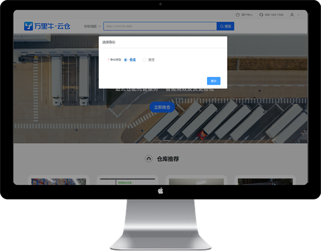The width and height of the screenshot is (321, 251).
Task: Click the house icon beside 仓库推荐
Action: 149,159
